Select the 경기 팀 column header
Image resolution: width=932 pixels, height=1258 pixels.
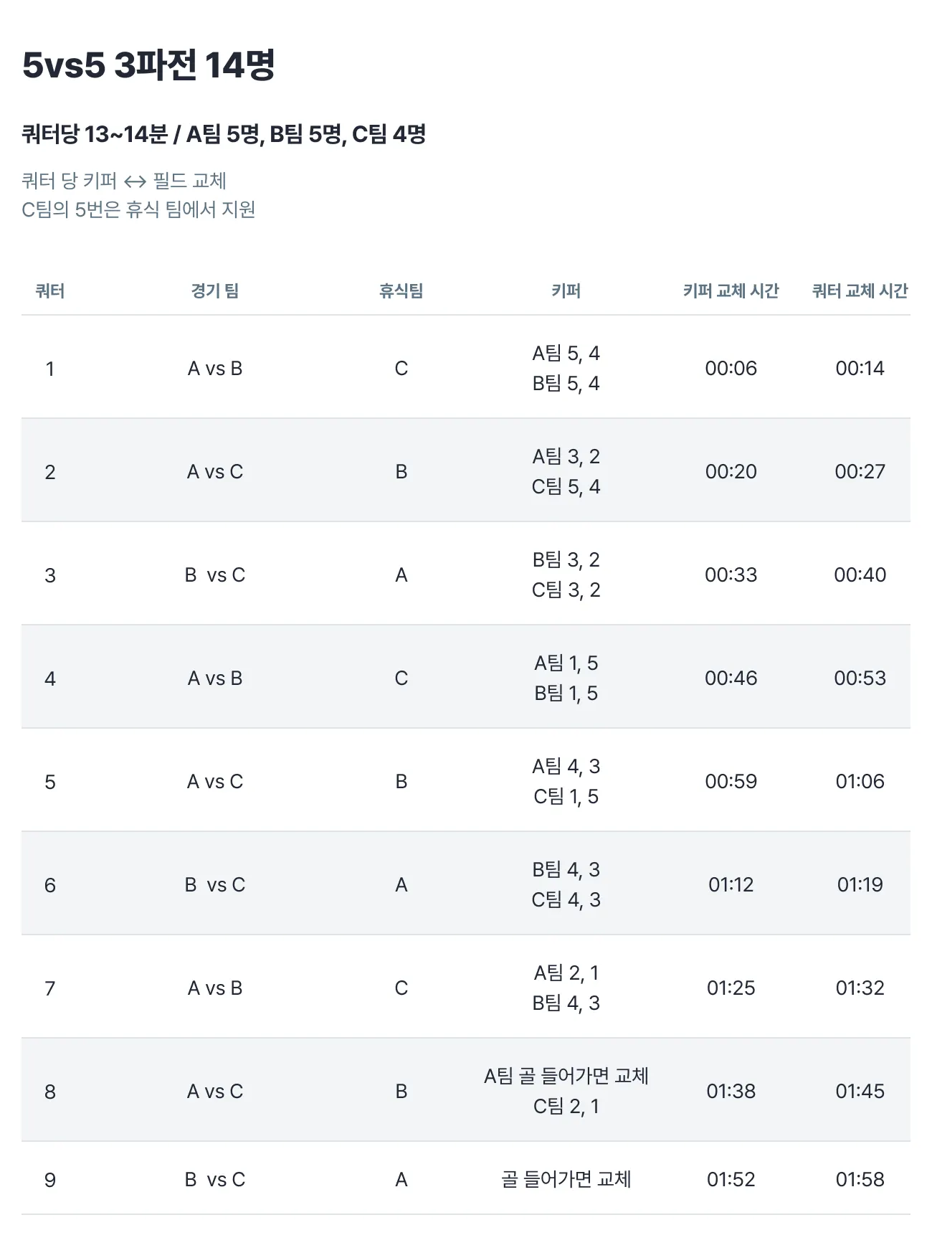point(215,290)
